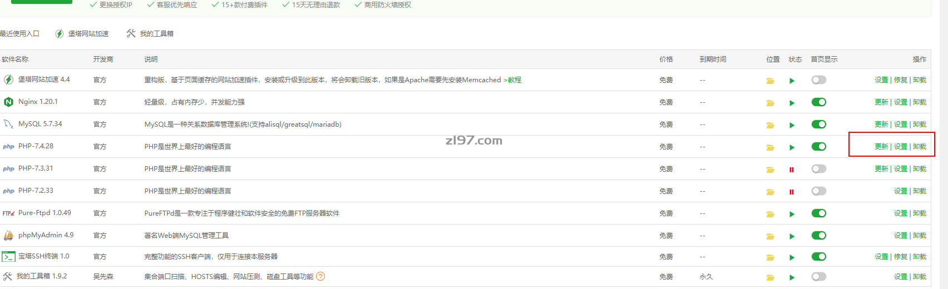948x289 pixels.
Task: Click running status icon for MySQL 5.7.34
Action: (x=792, y=125)
